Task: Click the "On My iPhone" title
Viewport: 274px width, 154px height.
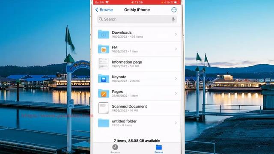Action: tap(137, 10)
